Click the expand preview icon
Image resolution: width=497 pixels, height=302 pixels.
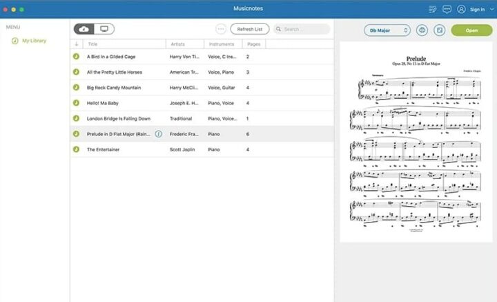click(x=439, y=30)
